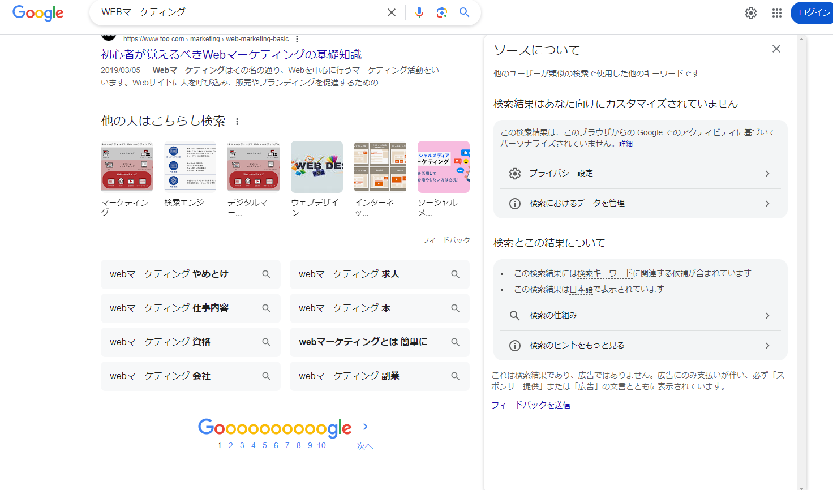Close the ソースについて panel
This screenshot has width=833, height=490.
tap(776, 49)
